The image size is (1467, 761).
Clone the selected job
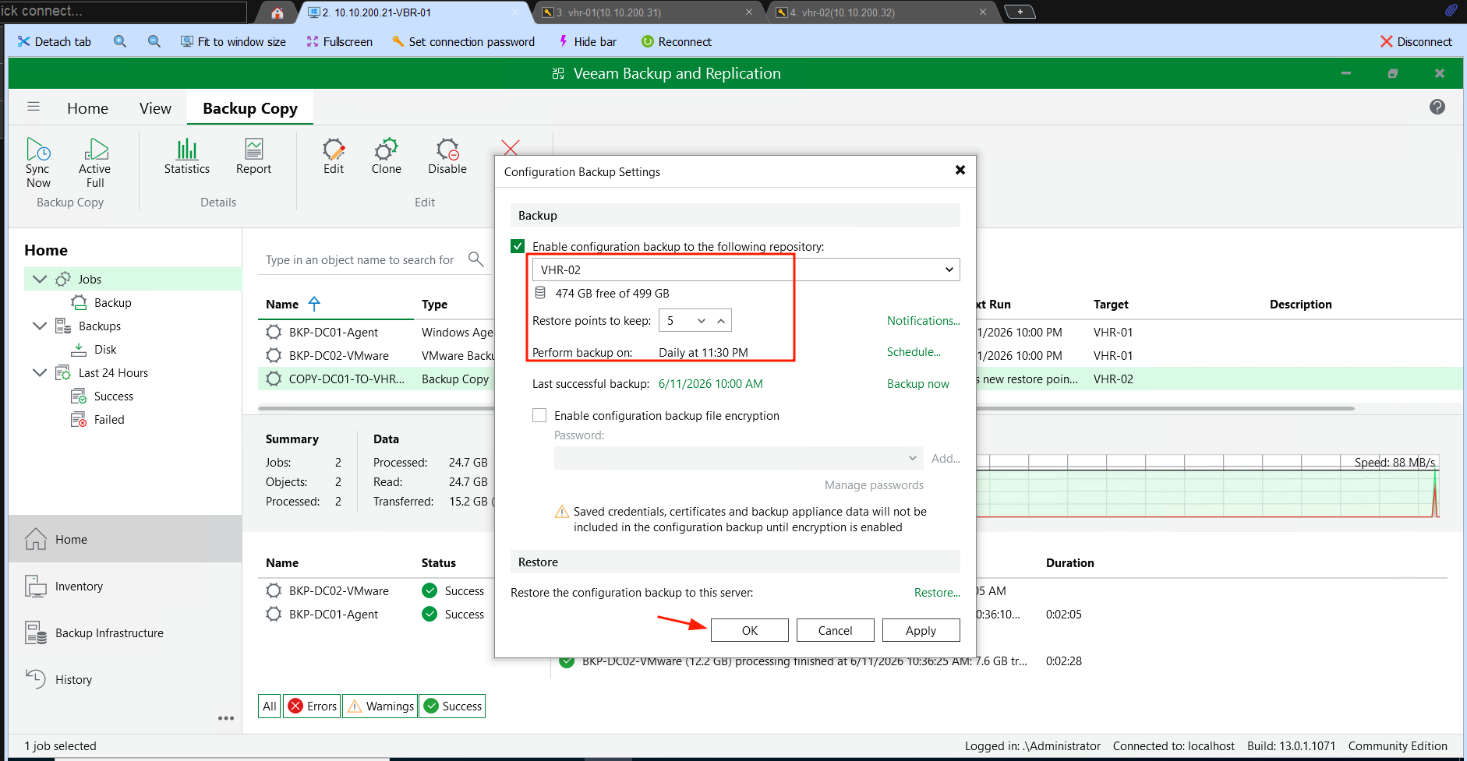pyautogui.click(x=387, y=157)
